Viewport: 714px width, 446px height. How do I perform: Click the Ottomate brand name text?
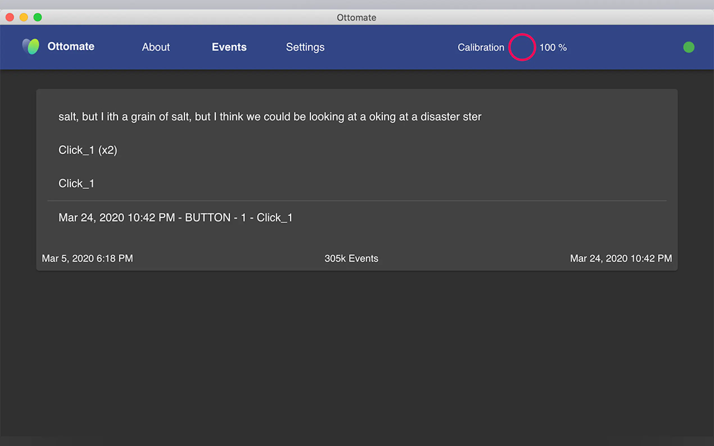point(71,47)
